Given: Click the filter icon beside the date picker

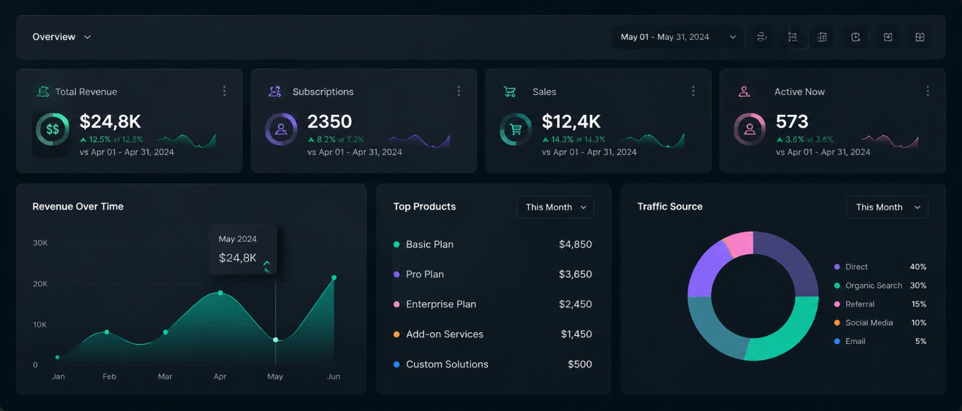Looking at the screenshot, I should [x=762, y=37].
